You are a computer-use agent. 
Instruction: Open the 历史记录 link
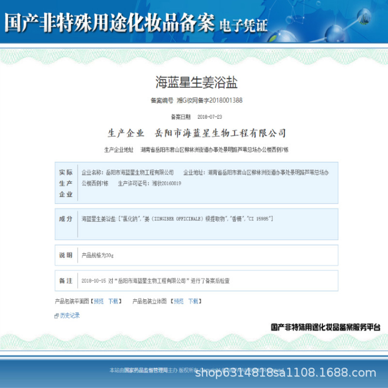(70, 316)
